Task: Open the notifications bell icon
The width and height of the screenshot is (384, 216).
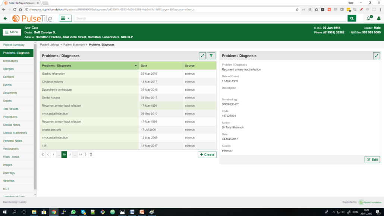Action: click(368, 18)
